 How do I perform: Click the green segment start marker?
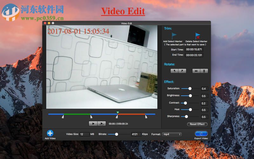(63, 117)
